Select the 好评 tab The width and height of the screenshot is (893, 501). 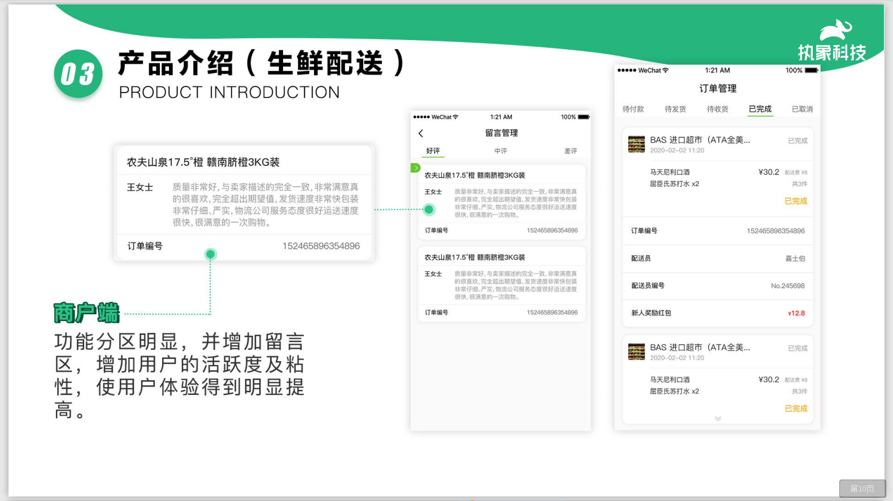(433, 151)
